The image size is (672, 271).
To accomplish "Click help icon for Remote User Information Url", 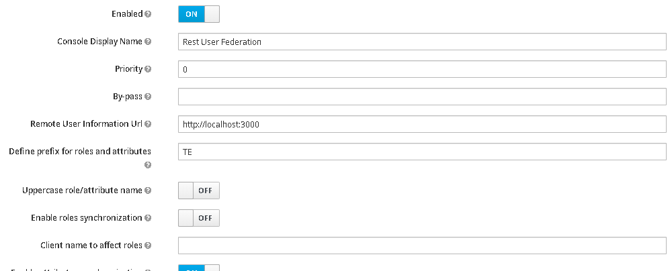I will tap(148, 124).
